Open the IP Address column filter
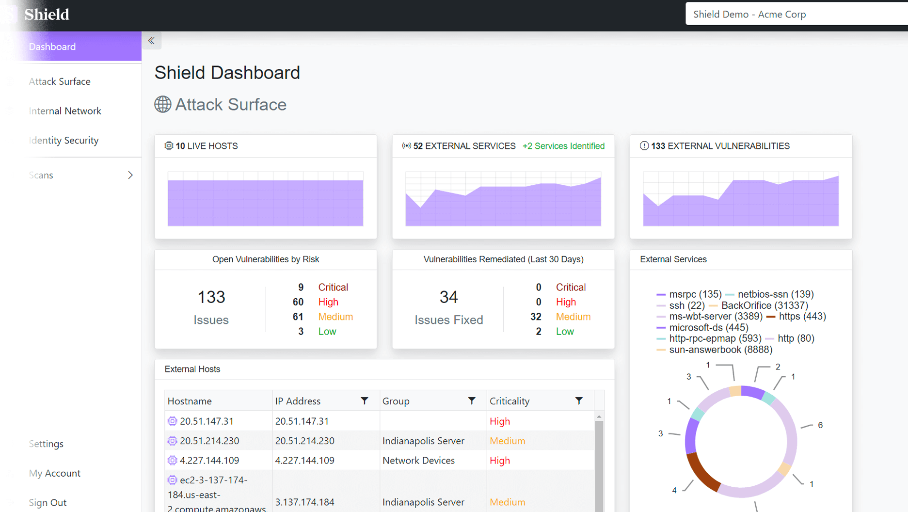908x512 pixels. (364, 401)
